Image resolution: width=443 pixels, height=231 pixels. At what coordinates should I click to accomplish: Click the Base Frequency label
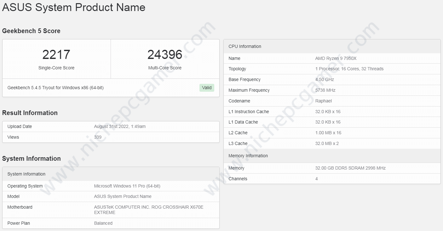coord(245,79)
